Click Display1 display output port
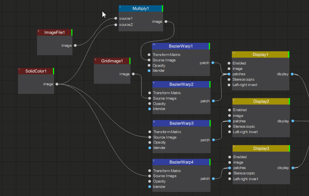The image size is (309, 196). pyautogui.click(x=292, y=74)
